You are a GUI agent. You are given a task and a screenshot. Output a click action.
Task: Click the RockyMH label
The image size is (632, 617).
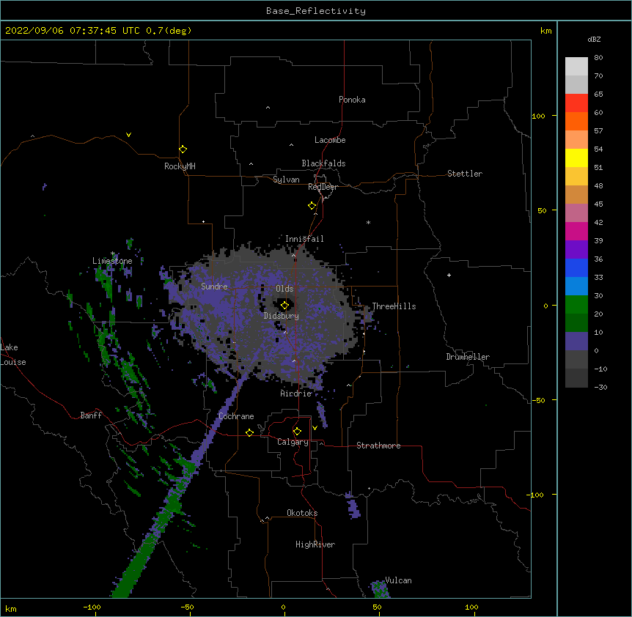(x=180, y=166)
